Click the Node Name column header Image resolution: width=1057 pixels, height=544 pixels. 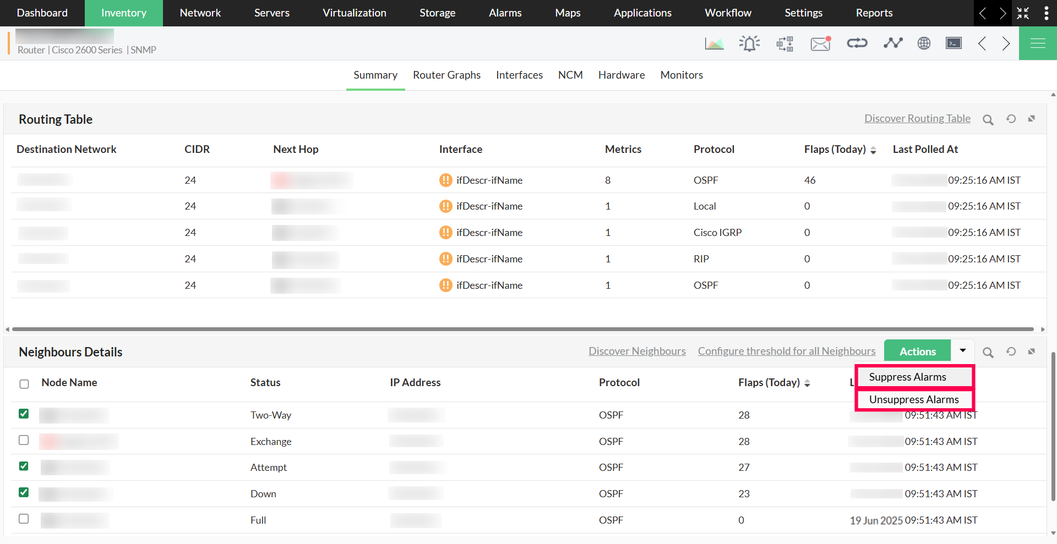[x=69, y=382]
